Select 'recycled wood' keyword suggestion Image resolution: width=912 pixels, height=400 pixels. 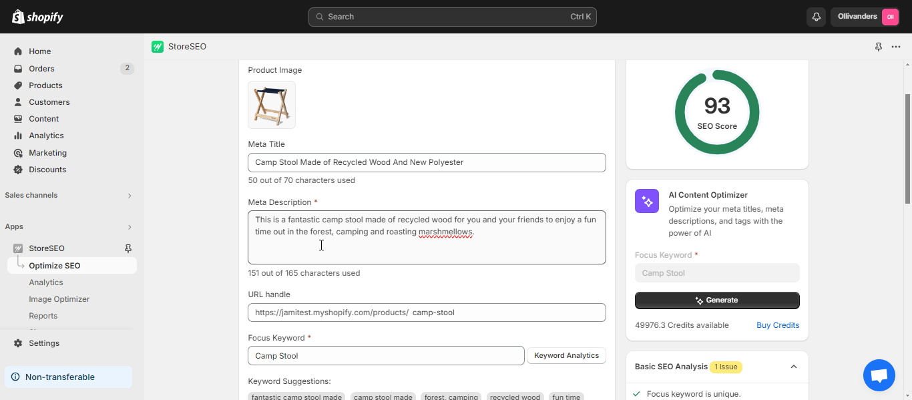click(x=515, y=397)
